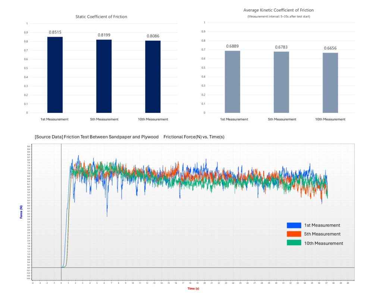Viewport: 382px width, 301px height.
Task: Select the 10th Measurement bar in Static chart
Action: tap(153, 77)
